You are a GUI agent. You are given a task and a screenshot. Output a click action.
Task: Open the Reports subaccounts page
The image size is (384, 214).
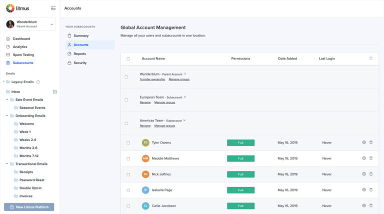(x=79, y=54)
